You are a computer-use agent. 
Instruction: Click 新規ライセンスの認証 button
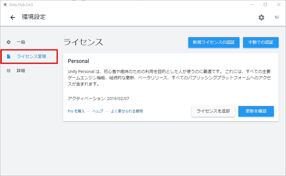[x=214, y=42]
